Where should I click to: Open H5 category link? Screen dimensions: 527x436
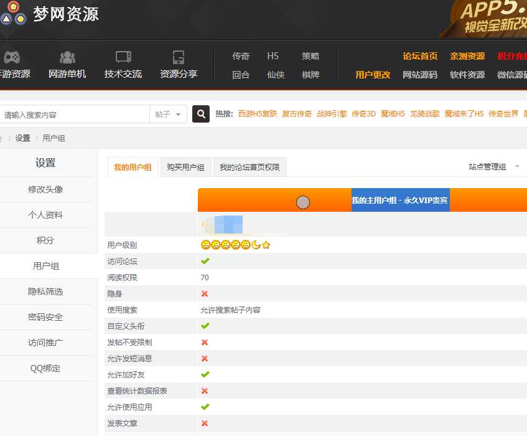(273, 56)
